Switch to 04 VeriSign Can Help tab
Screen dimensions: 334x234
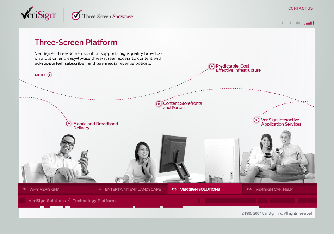click(279, 189)
